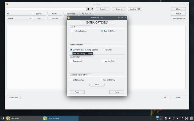Click the clear search field backspace icon
The image size is (194, 121).
[x=88, y=9]
